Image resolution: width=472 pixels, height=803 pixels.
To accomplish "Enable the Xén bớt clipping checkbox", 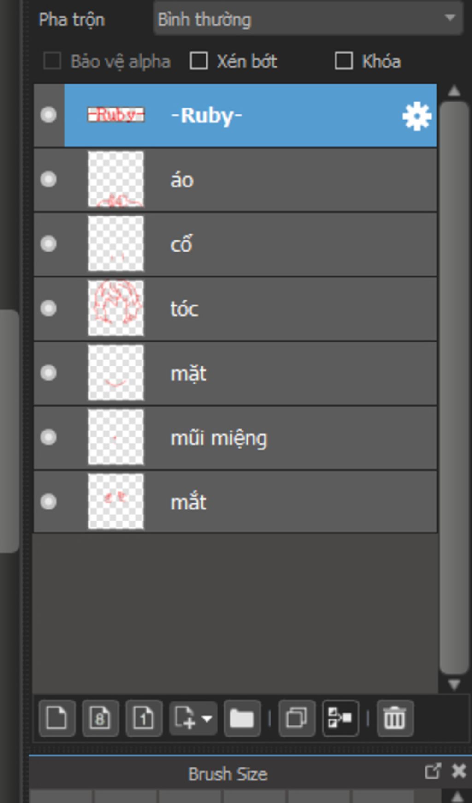I will pyautogui.click(x=199, y=61).
